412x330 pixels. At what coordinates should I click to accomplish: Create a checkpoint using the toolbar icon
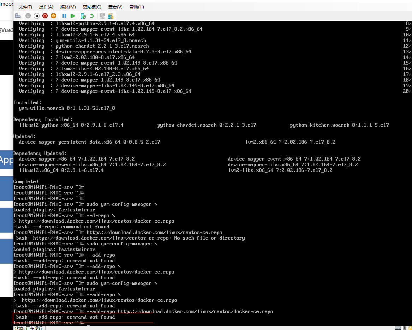point(83,16)
